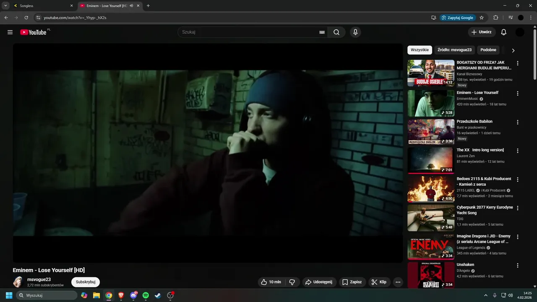Open Chrome extensions puzzle icon

point(496,18)
